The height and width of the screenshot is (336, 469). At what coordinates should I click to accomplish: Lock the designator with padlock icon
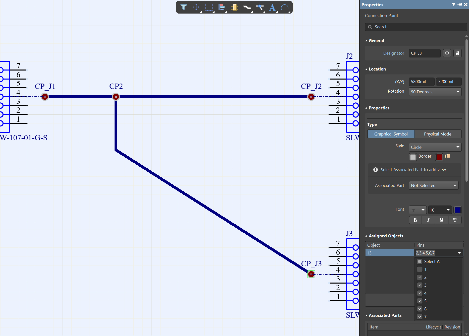(457, 53)
